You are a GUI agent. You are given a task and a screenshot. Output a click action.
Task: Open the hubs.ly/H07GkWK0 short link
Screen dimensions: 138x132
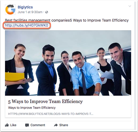(x=26, y=25)
